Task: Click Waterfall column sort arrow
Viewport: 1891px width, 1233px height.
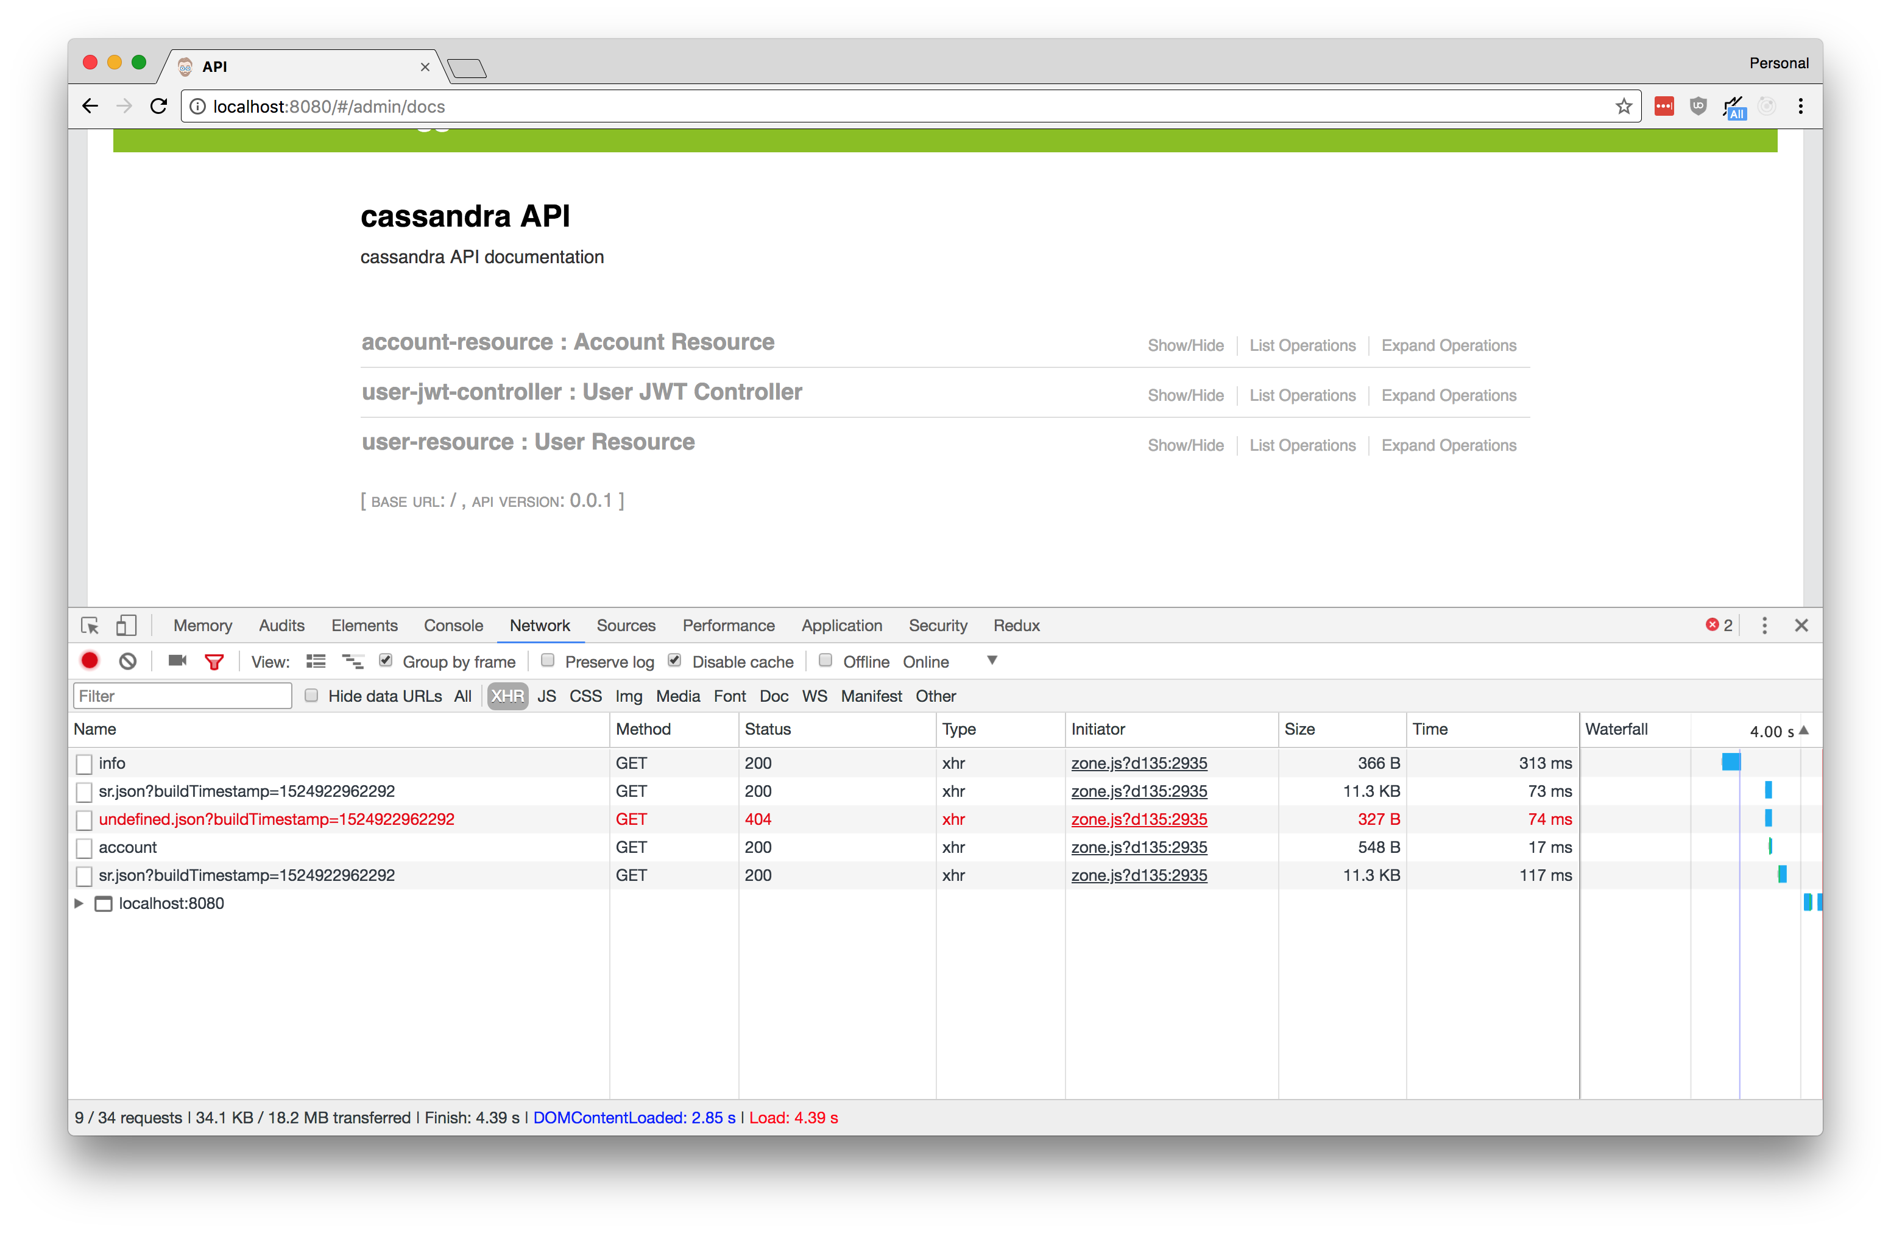Action: click(x=1804, y=730)
